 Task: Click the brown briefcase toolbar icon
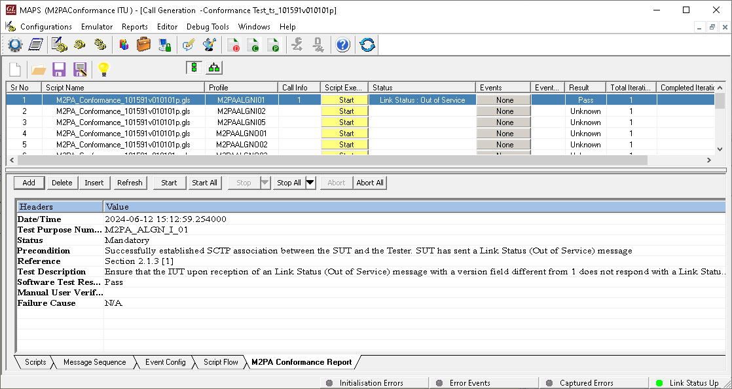pos(144,45)
